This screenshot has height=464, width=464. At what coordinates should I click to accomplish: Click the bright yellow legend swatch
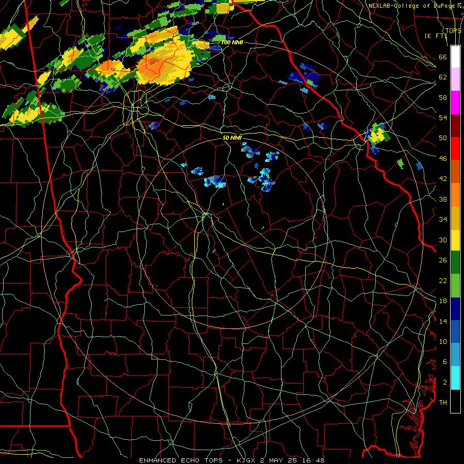pyautogui.click(x=455, y=240)
